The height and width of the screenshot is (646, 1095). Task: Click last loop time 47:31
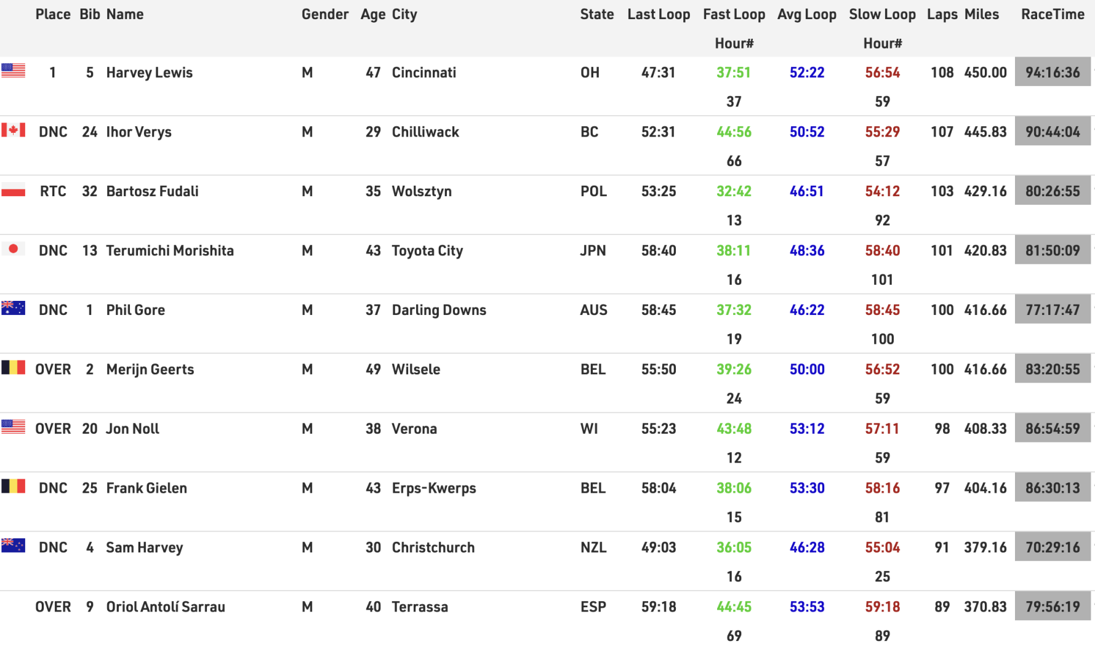coord(659,72)
